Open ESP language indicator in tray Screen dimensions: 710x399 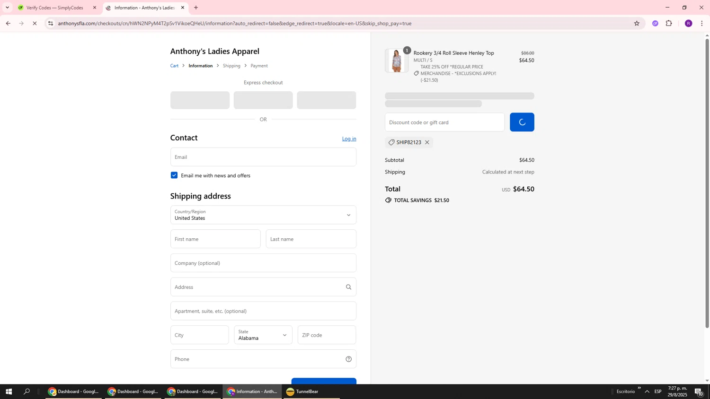pyautogui.click(x=658, y=391)
